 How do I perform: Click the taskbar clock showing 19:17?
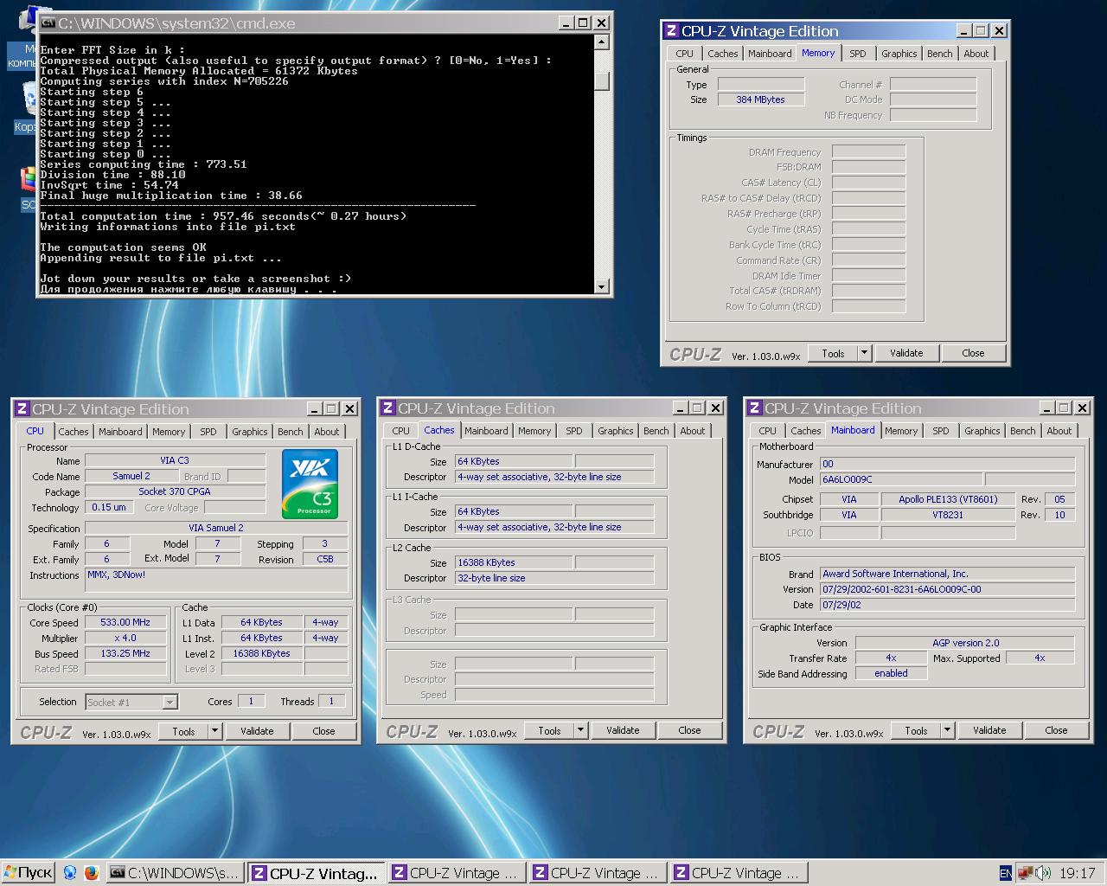(x=1077, y=873)
